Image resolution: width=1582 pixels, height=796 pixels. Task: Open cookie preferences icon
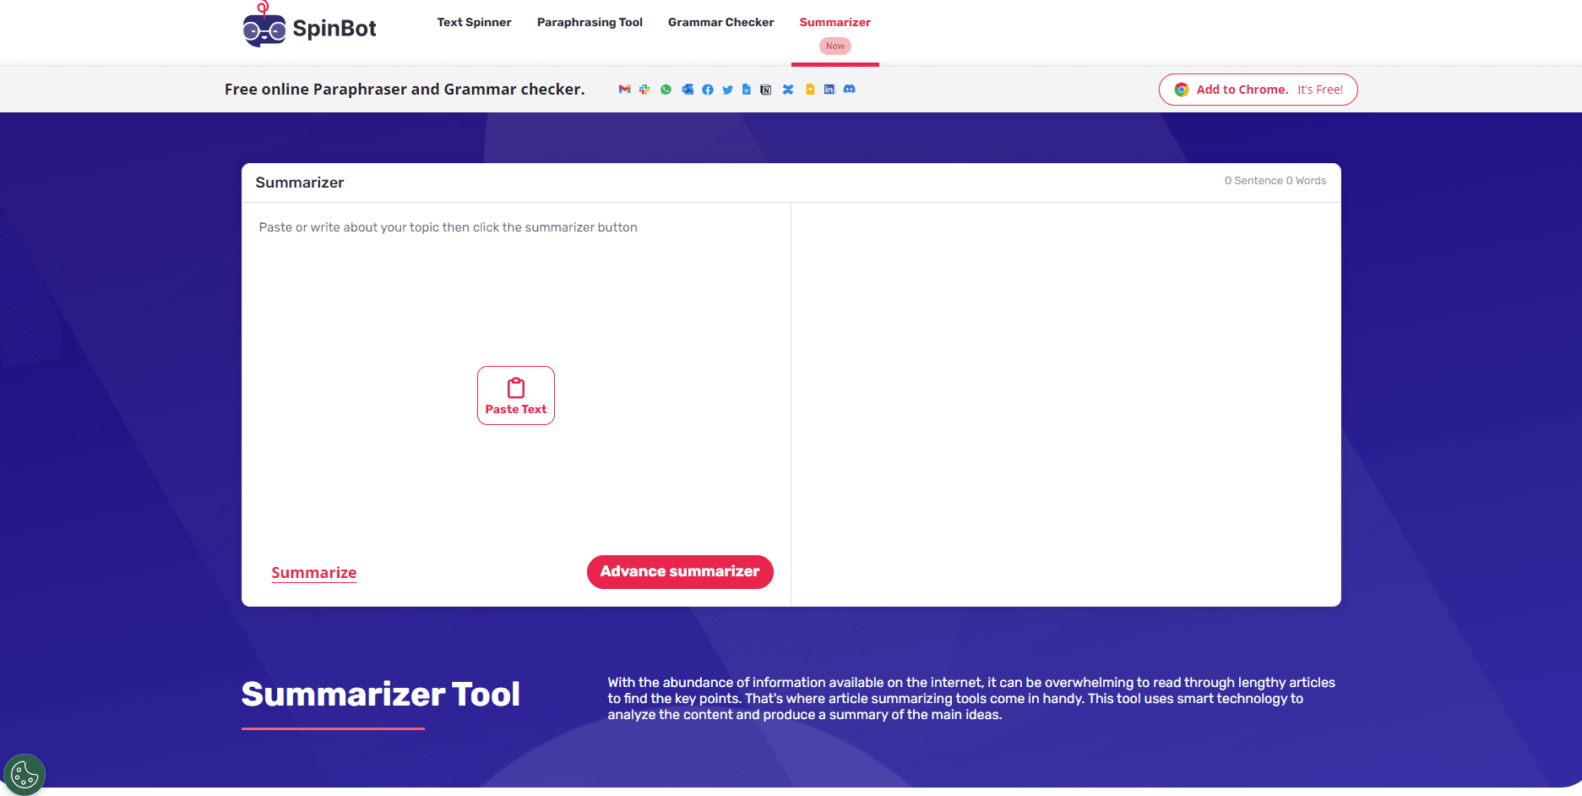[24, 774]
